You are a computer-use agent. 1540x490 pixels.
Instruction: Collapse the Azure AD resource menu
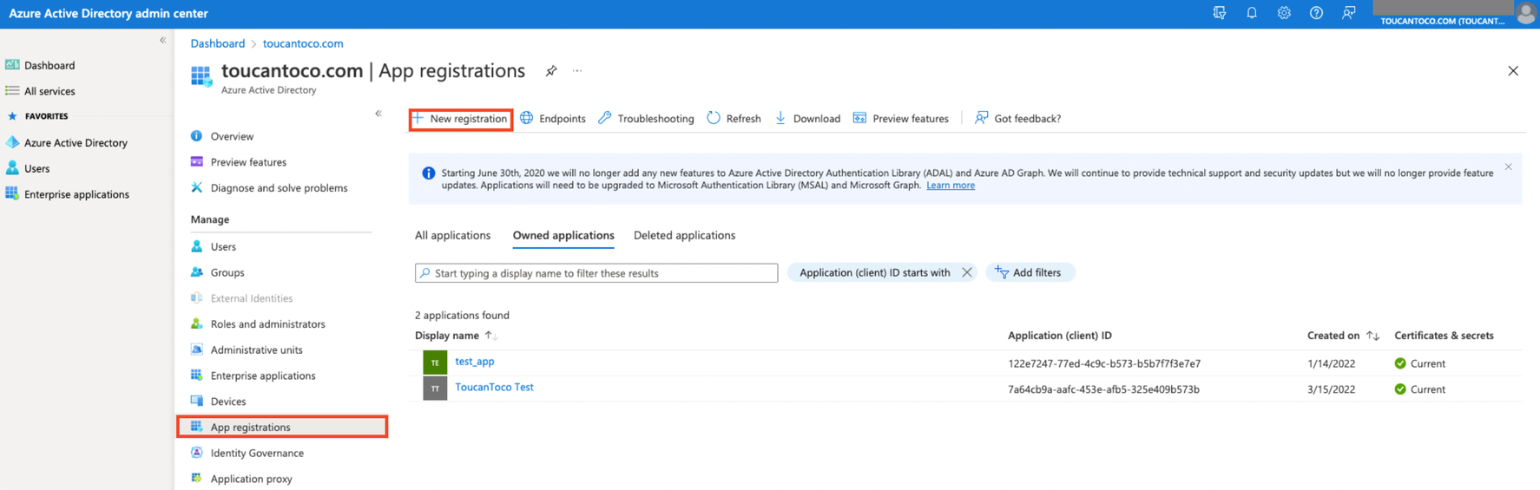(378, 114)
